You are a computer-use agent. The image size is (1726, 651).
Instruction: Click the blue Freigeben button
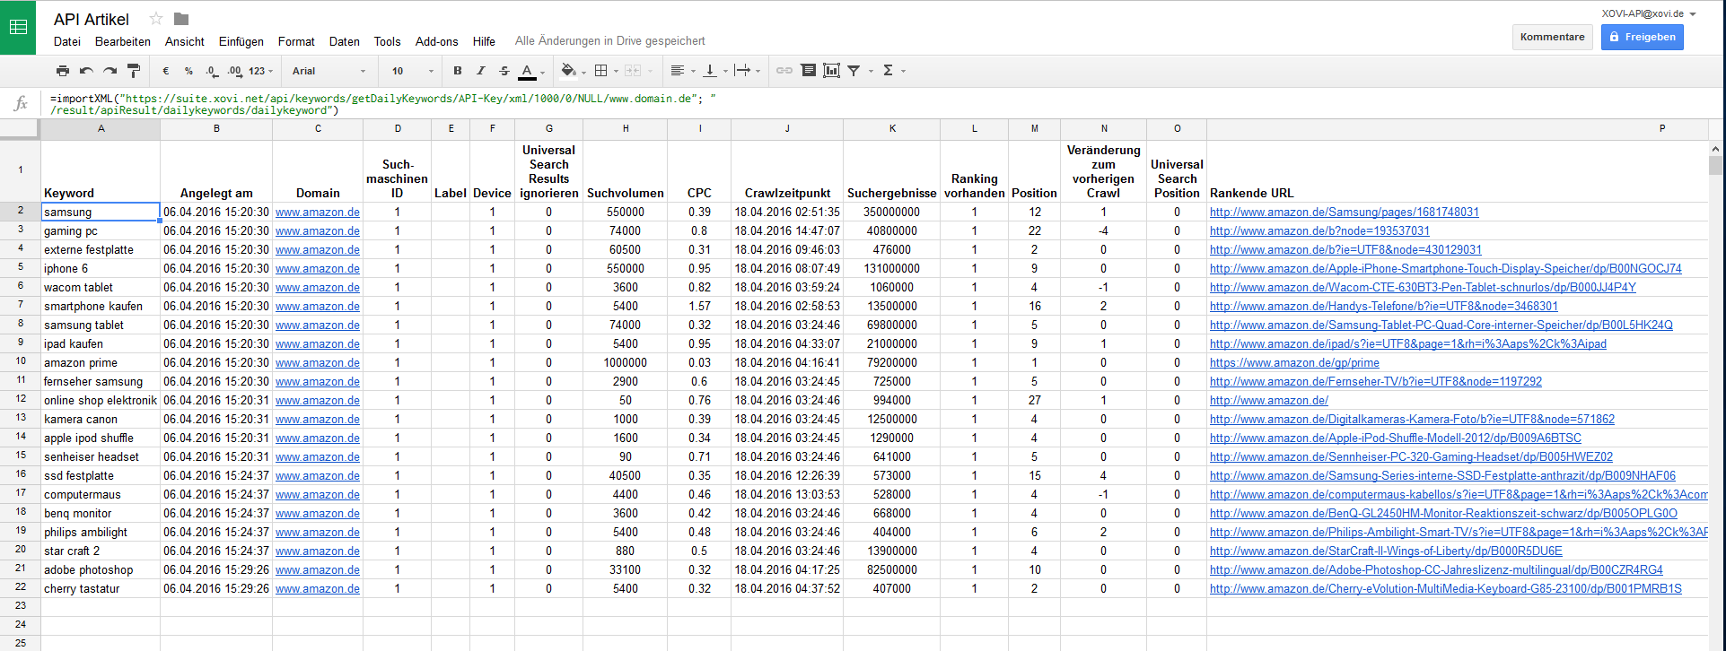[1643, 37]
